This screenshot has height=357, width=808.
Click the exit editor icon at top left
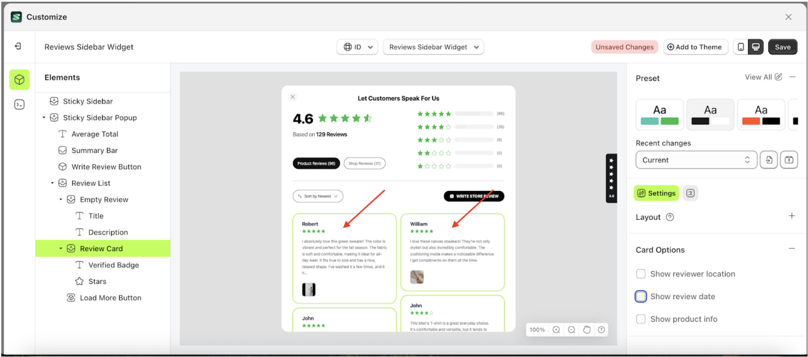(18, 46)
